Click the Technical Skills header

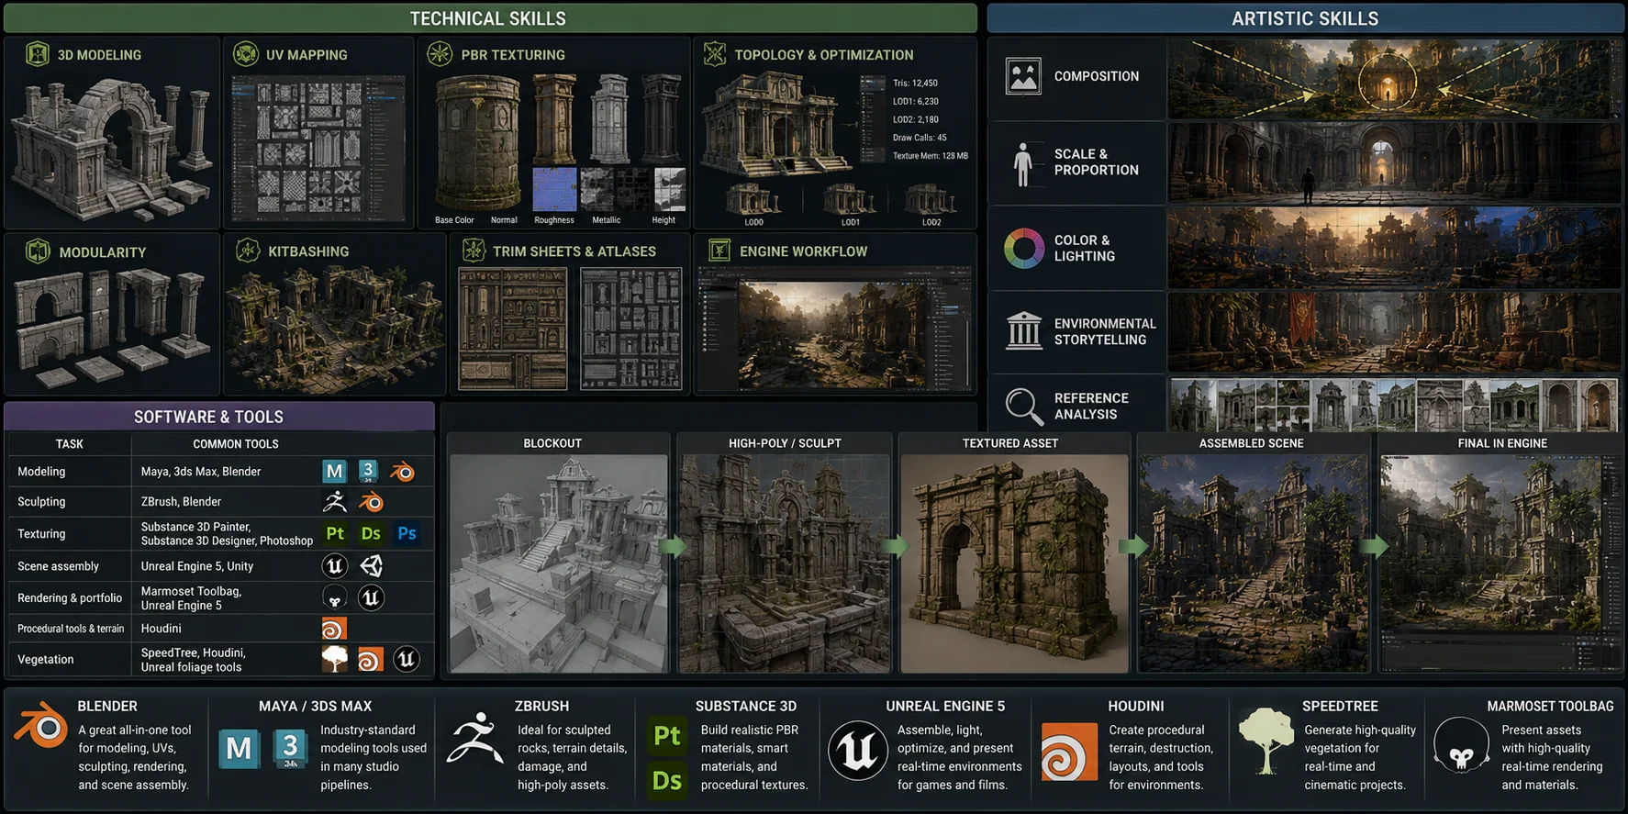coord(490,18)
